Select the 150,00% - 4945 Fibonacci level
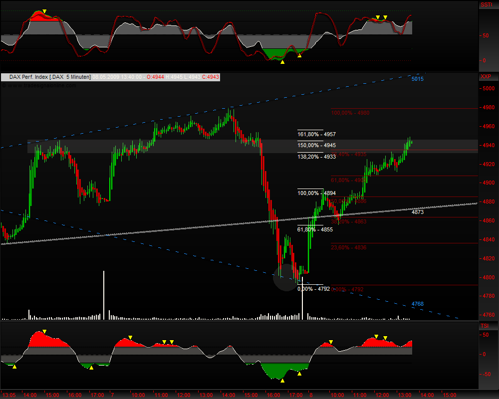Viewport: 499px width, 399px height. tap(316, 145)
